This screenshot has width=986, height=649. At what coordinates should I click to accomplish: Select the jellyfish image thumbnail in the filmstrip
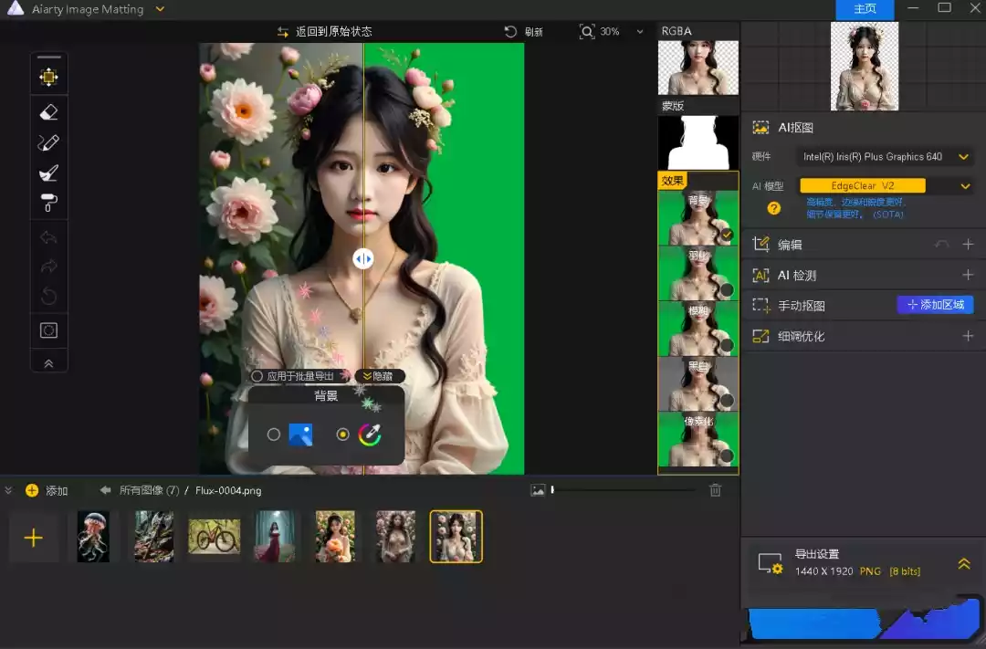point(94,537)
